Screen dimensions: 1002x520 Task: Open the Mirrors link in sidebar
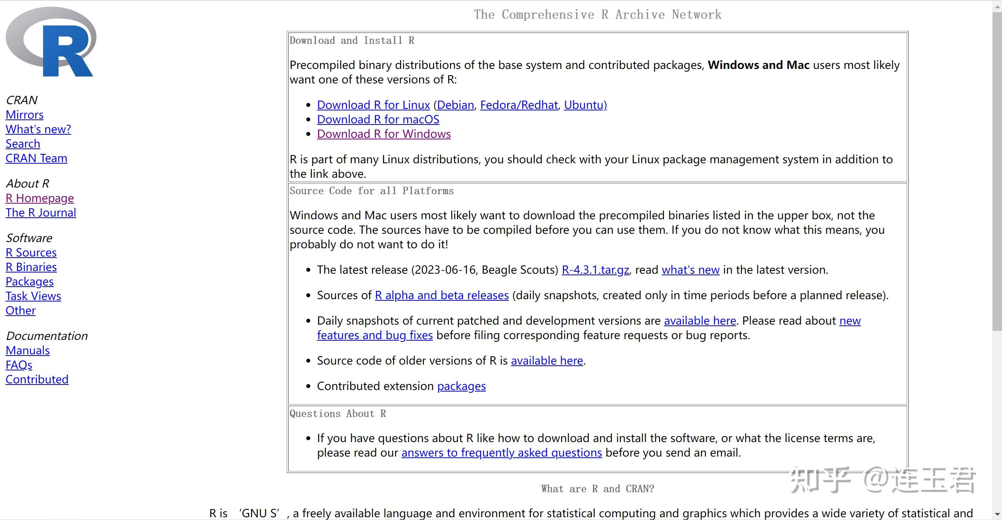coord(24,115)
